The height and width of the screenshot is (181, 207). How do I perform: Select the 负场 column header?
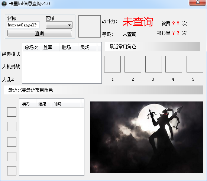pyautogui.click(x=88, y=47)
